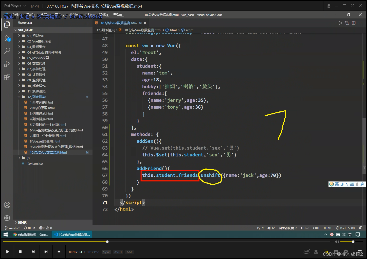Open the errors and warnings status item
The width and height of the screenshot is (367, 259).
click(46, 228)
